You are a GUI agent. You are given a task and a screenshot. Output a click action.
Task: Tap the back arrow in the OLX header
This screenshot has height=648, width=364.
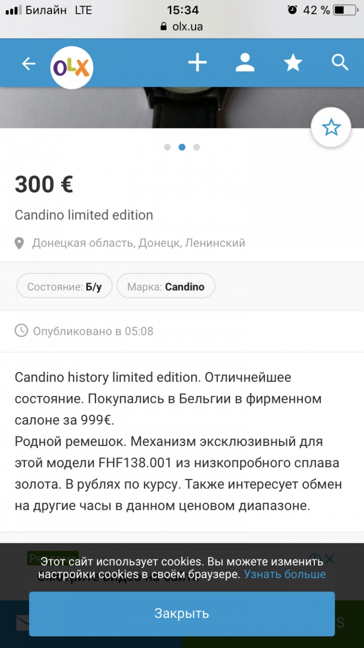(x=29, y=64)
